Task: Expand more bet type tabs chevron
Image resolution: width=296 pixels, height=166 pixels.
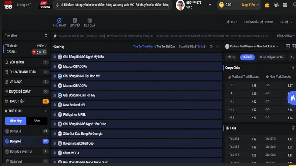Action: [293, 58]
